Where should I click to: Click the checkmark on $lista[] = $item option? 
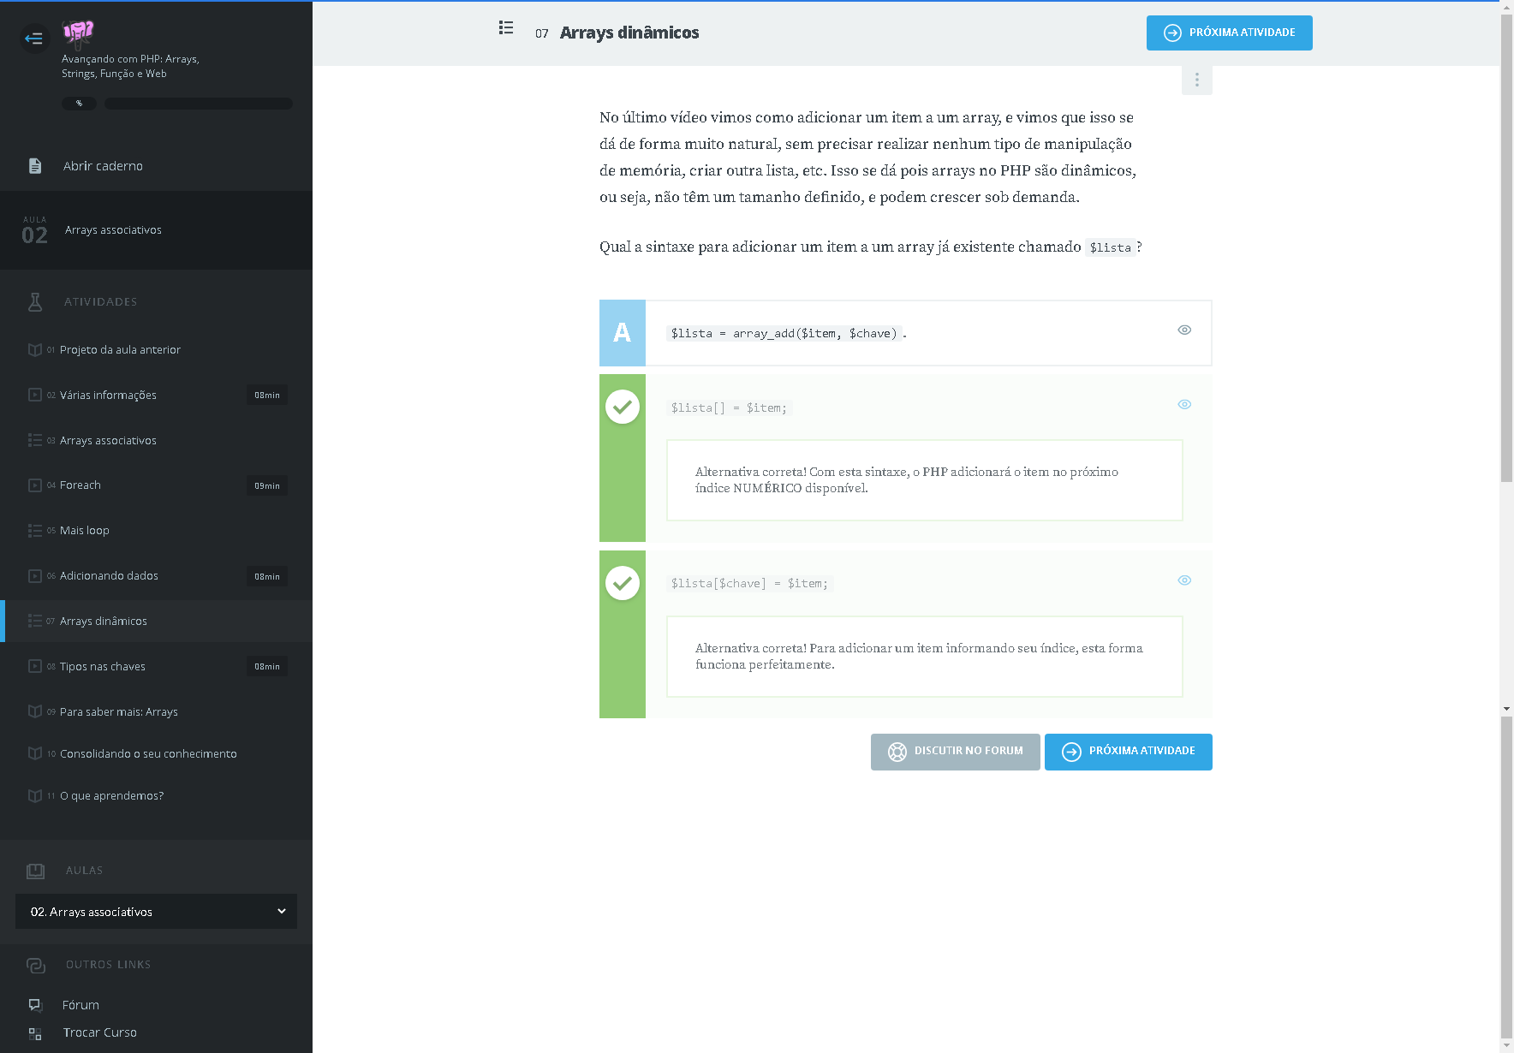(x=623, y=408)
